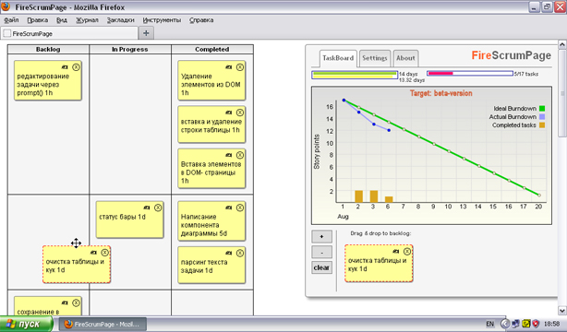Screen dimensions: 567x332
Task: Click the plus button above clear
Action: (321, 237)
